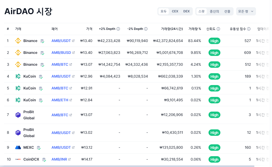Sort by 가격 column header
Image resolution: width=272 pixels, height=167 pixels.
coord(89,29)
